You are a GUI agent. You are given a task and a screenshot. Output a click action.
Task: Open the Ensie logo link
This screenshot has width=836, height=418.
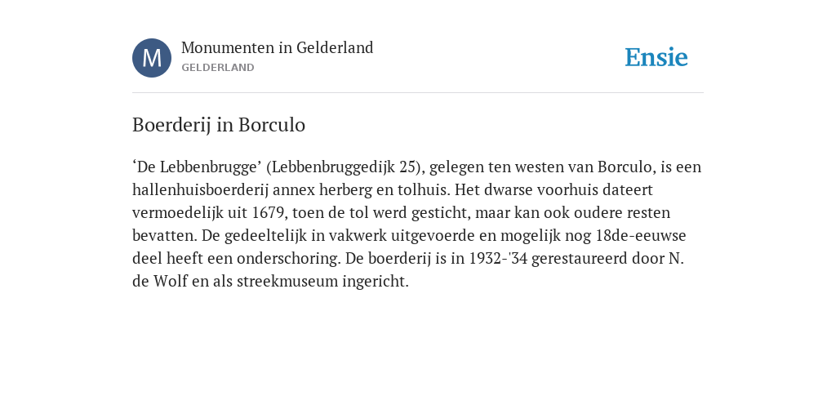(x=656, y=57)
